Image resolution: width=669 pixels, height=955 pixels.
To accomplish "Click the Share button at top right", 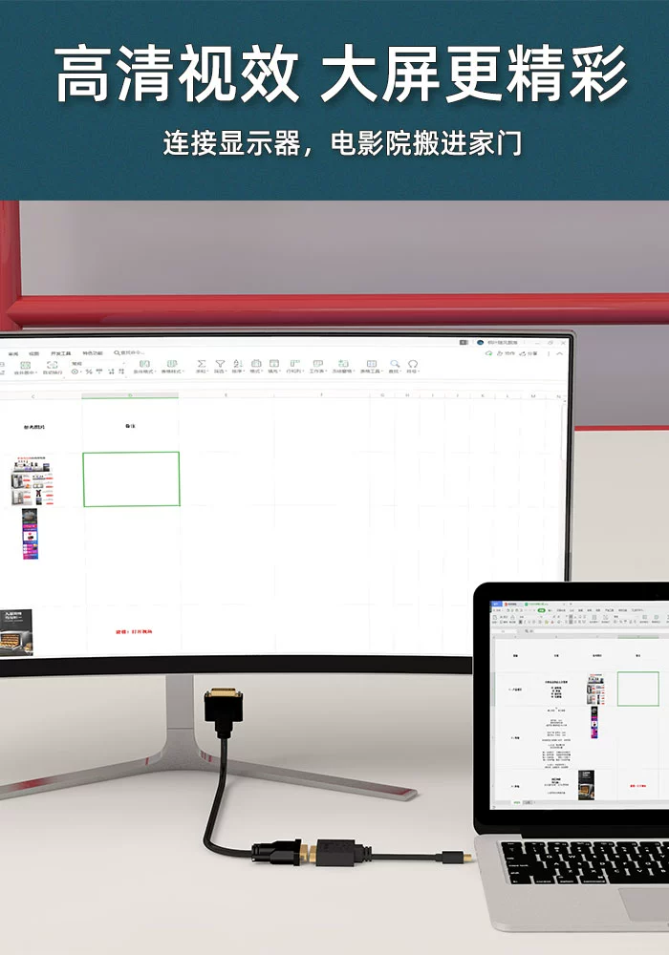I will pyautogui.click(x=528, y=353).
